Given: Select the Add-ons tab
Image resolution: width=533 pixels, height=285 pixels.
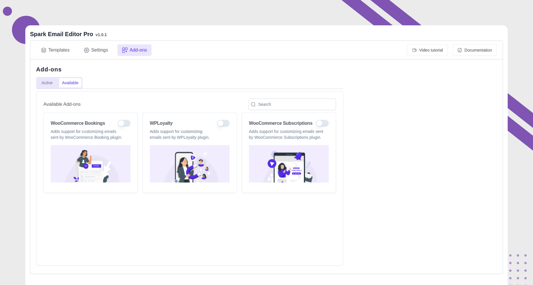Looking at the screenshot, I should (135, 50).
